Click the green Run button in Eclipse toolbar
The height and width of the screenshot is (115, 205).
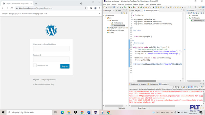click(x=125, y=7)
